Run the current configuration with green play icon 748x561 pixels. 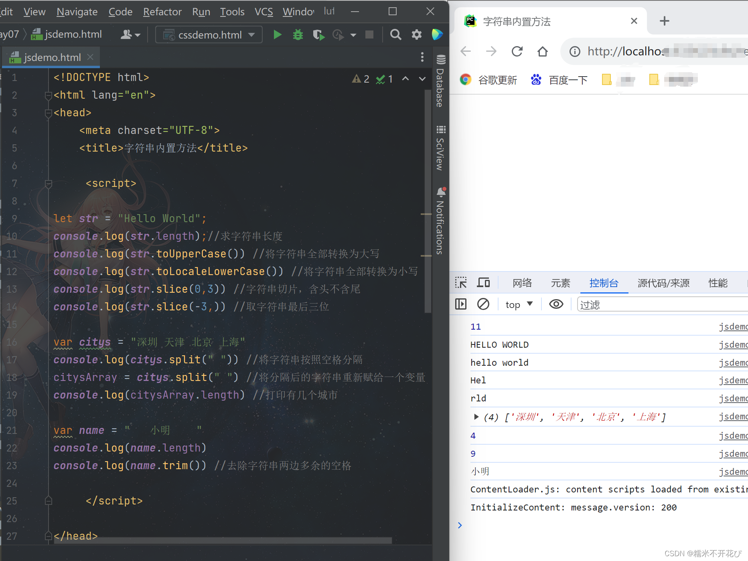tap(277, 34)
